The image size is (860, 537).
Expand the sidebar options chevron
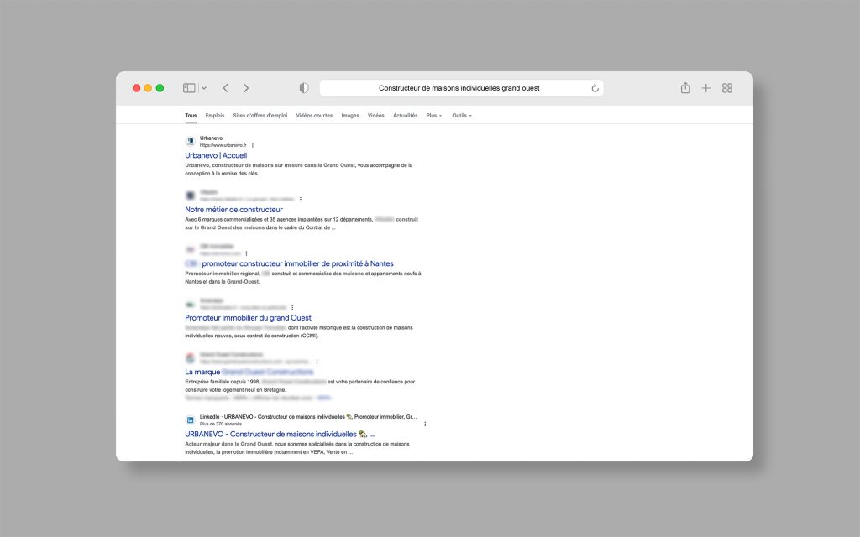(204, 88)
